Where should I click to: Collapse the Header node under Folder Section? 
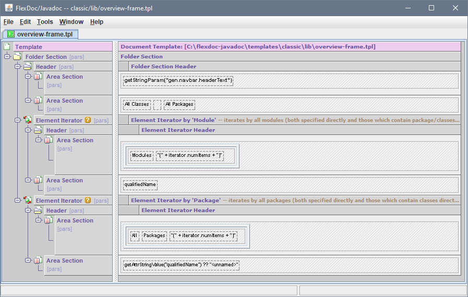pyautogui.click(x=18, y=67)
